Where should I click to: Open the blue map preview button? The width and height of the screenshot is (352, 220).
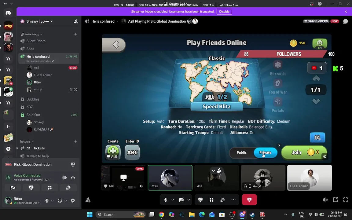point(317,137)
